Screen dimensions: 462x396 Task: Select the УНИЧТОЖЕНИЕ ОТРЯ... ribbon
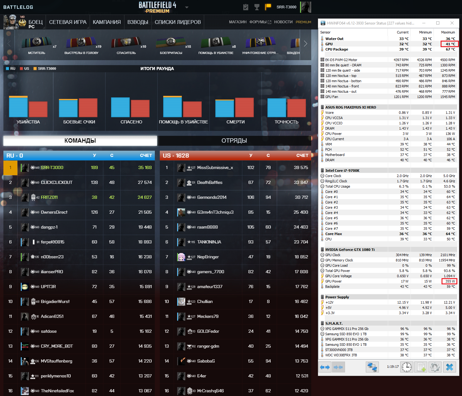click(x=260, y=46)
